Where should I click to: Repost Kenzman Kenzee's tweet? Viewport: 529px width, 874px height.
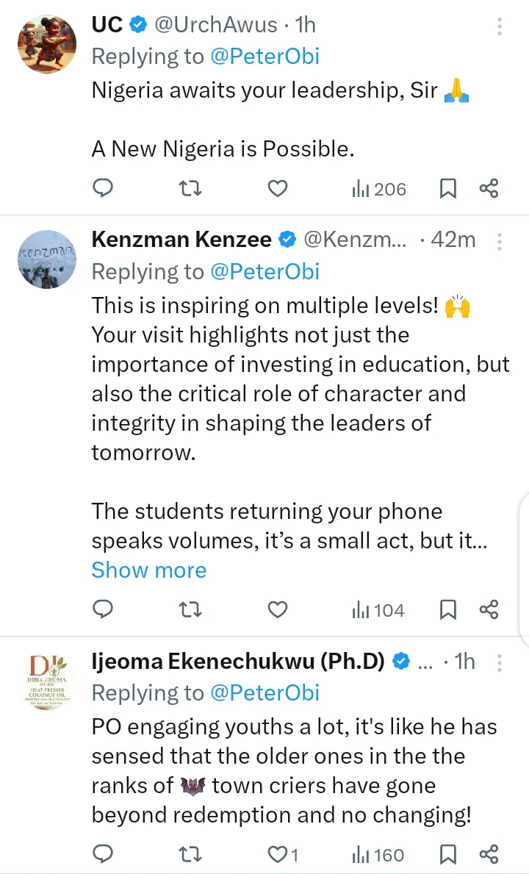pyautogui.click(x=190, y=609)
